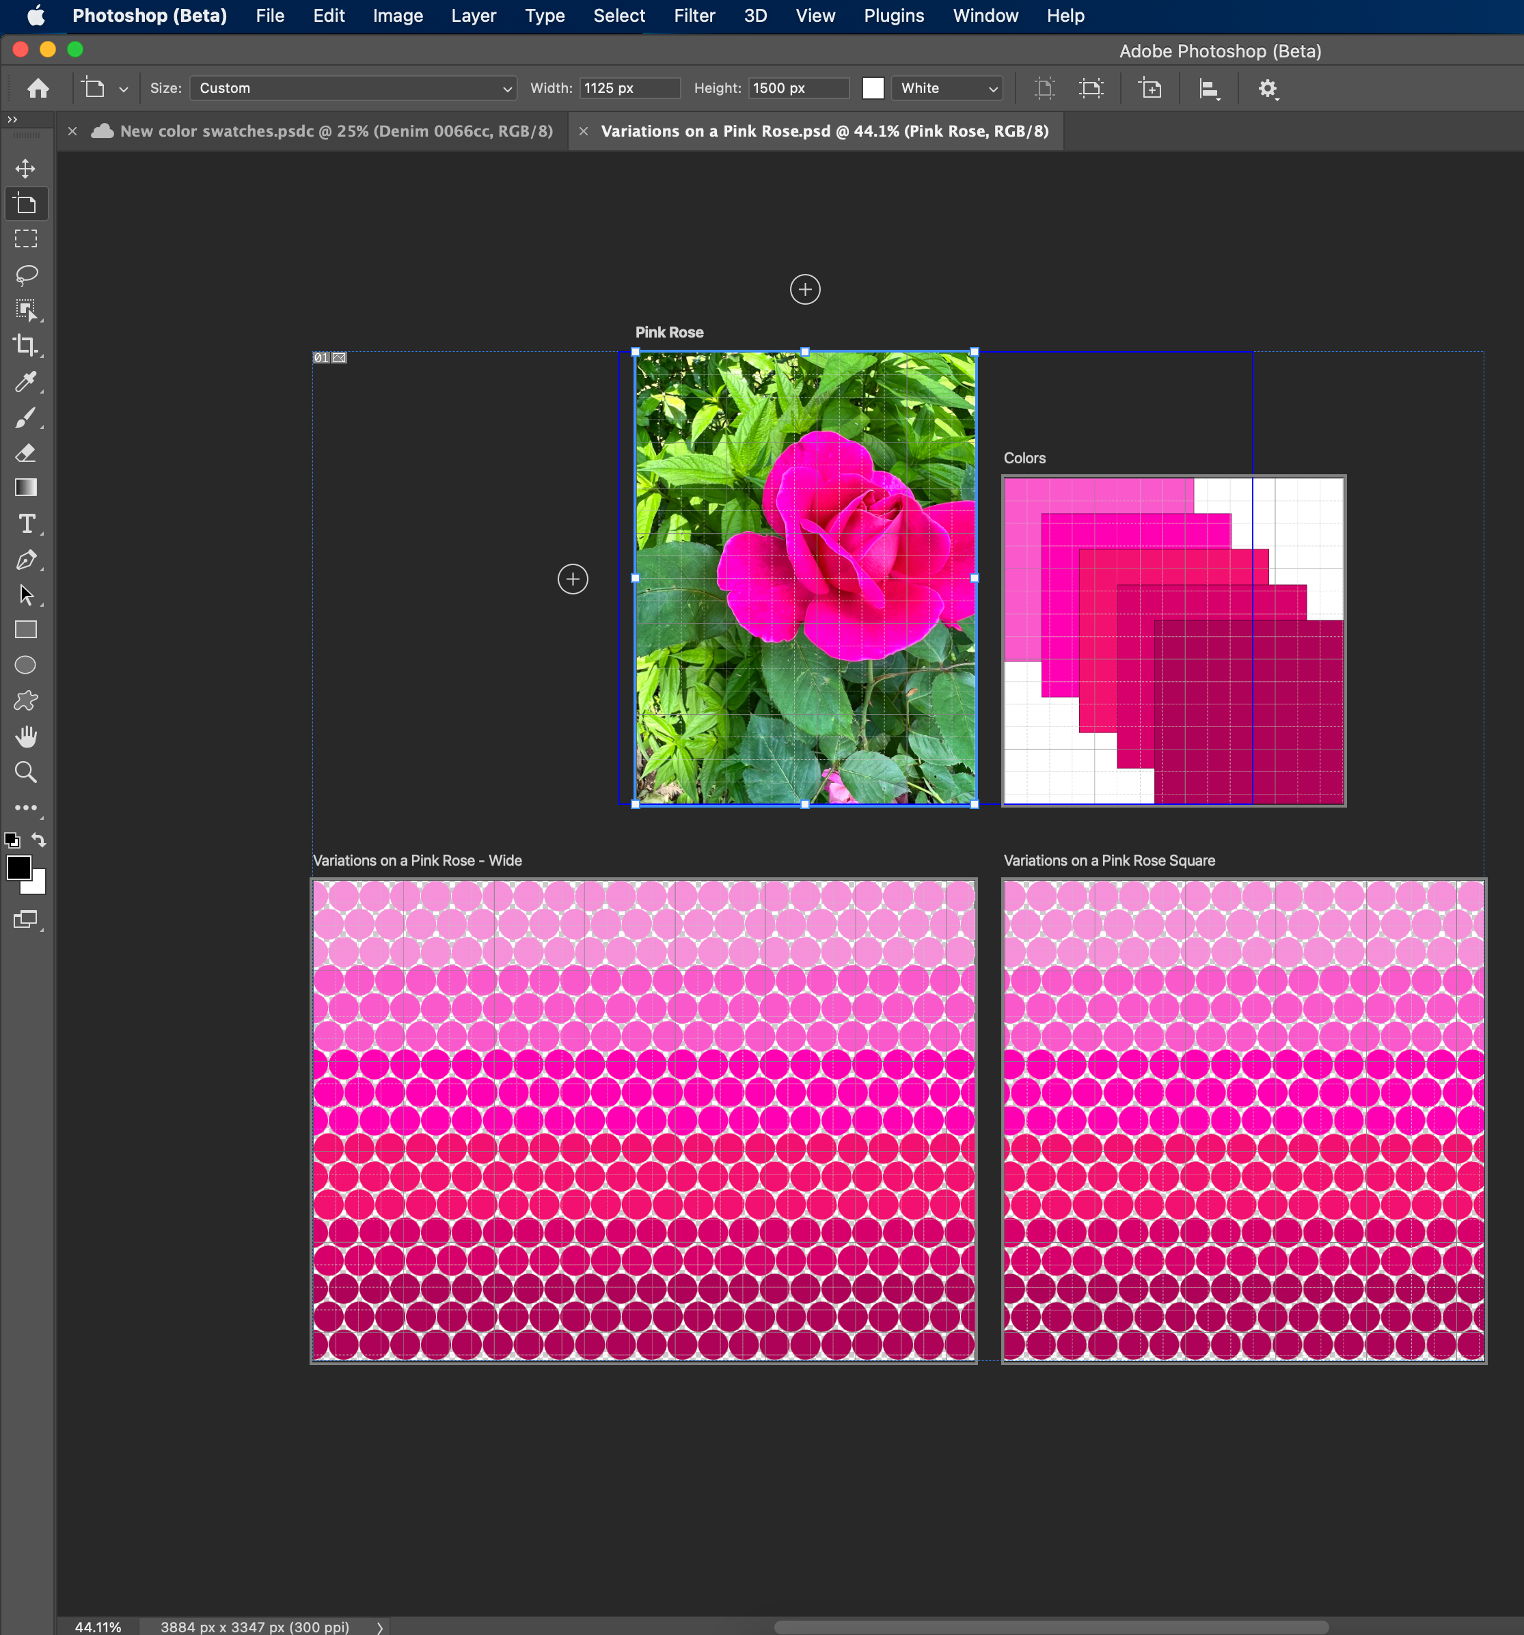Click the Home icon in options bar
Viewport: 1524px width, 1635px height.
(38, 88)
